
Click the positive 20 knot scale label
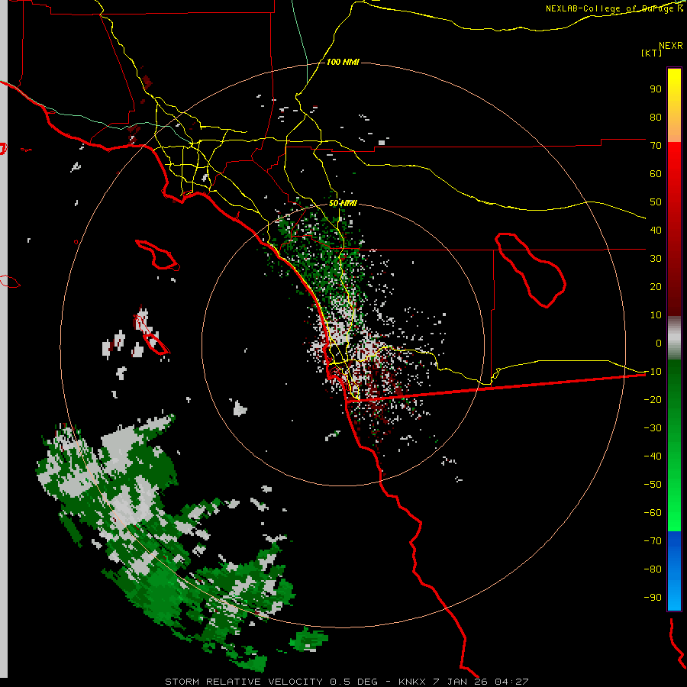click(656, 286)
